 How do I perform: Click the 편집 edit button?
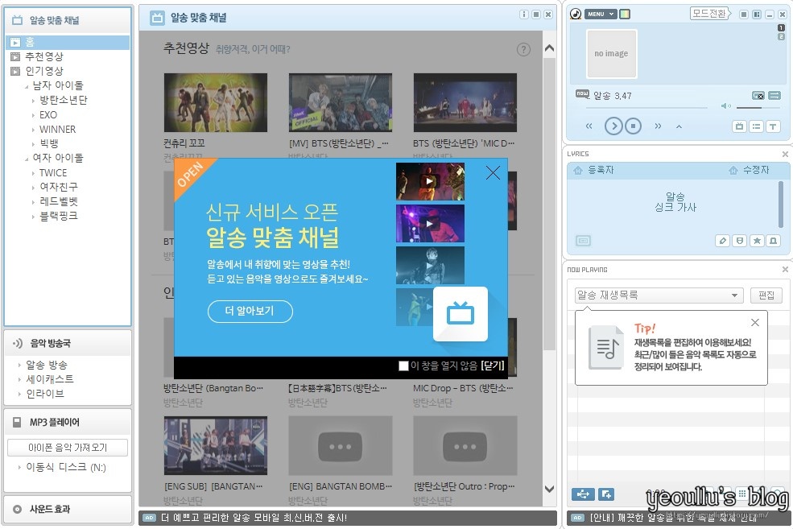pos(766,295)
